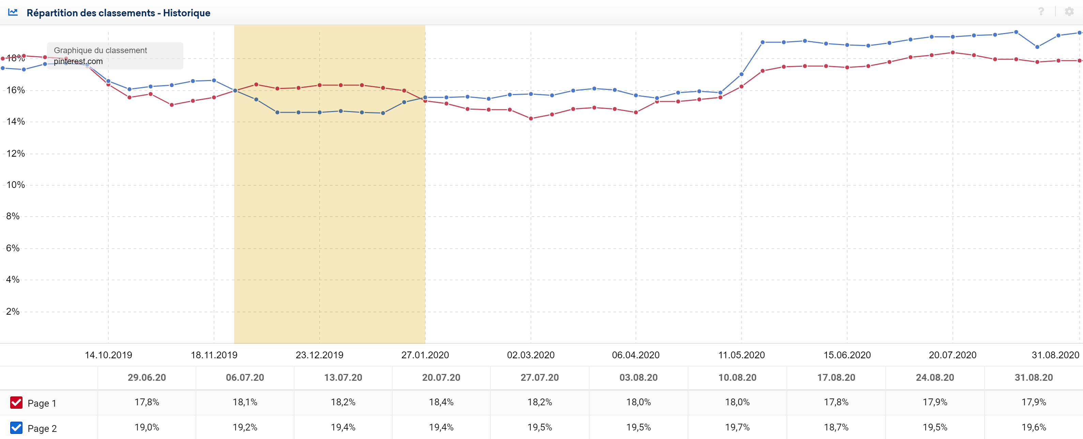Open the help question mark icon
This screenshot has width=1083, height=439.
[1041, 12]
